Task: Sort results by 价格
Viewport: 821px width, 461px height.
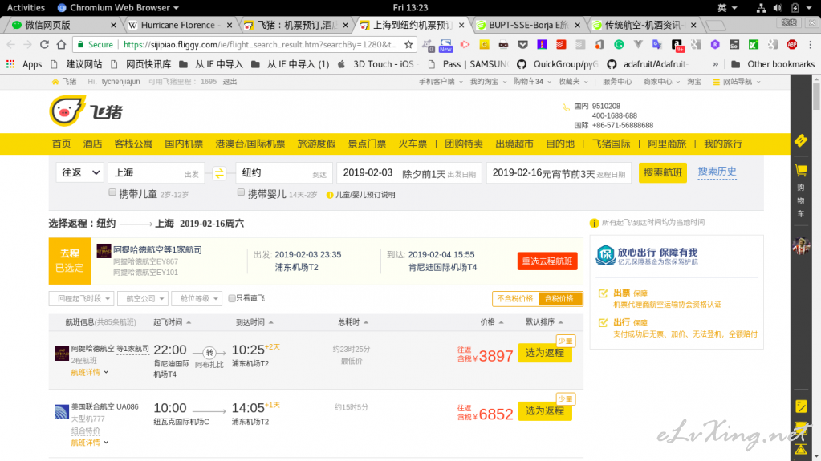Action: [x=492, y=322]
